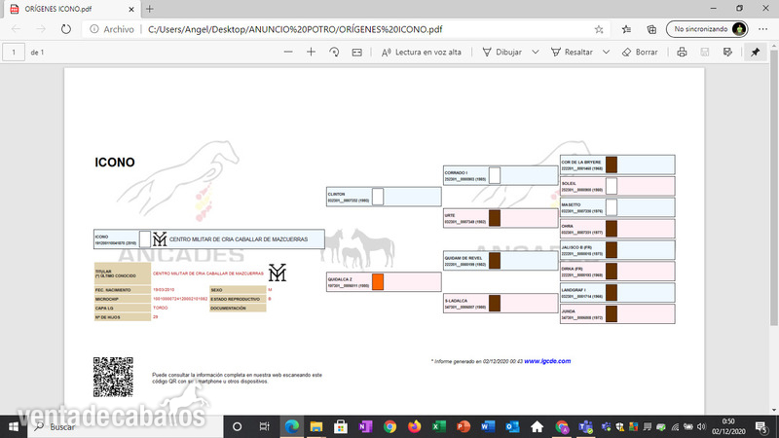Click the orange swatch beside QUIDALCA Z
The image size is (779, 438).
point(378,281)
